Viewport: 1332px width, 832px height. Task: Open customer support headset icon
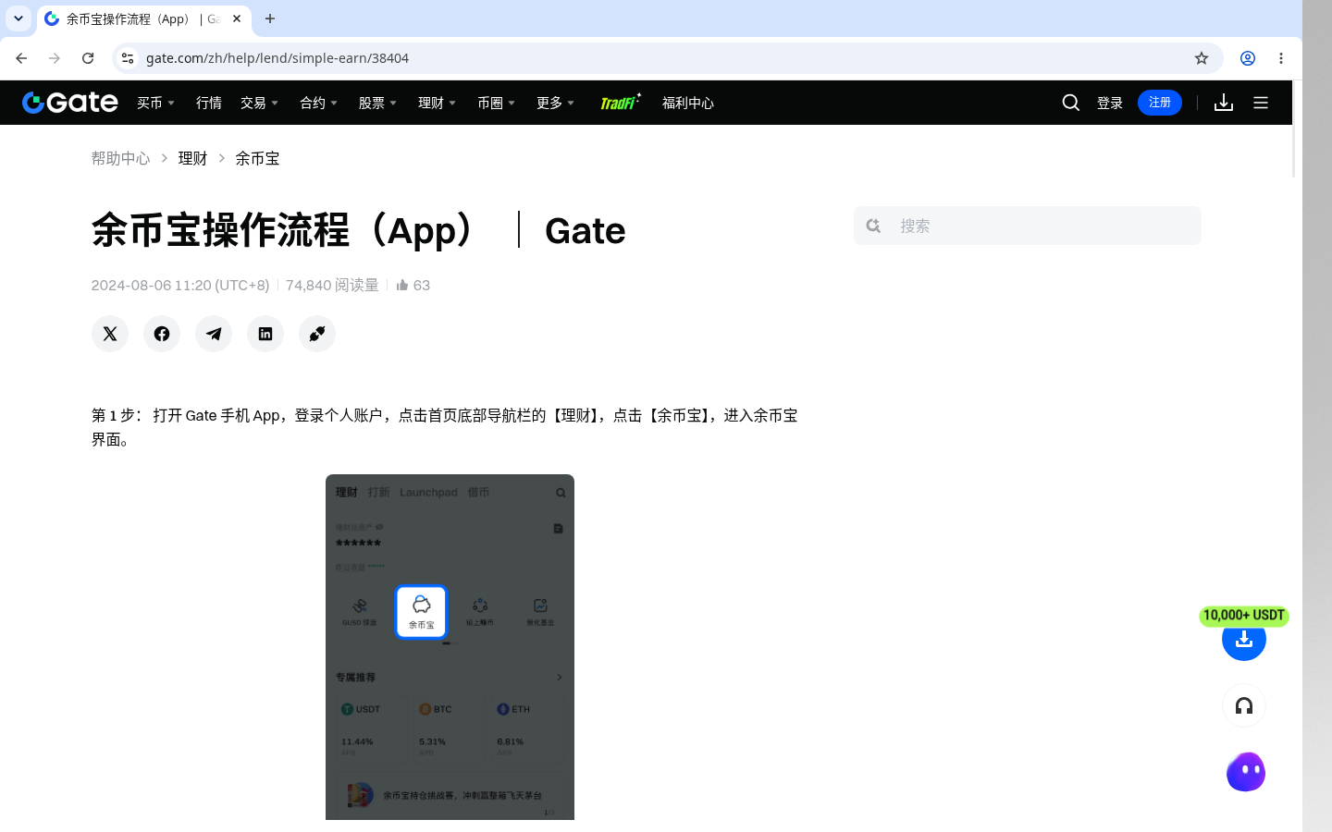[1244, 706]
